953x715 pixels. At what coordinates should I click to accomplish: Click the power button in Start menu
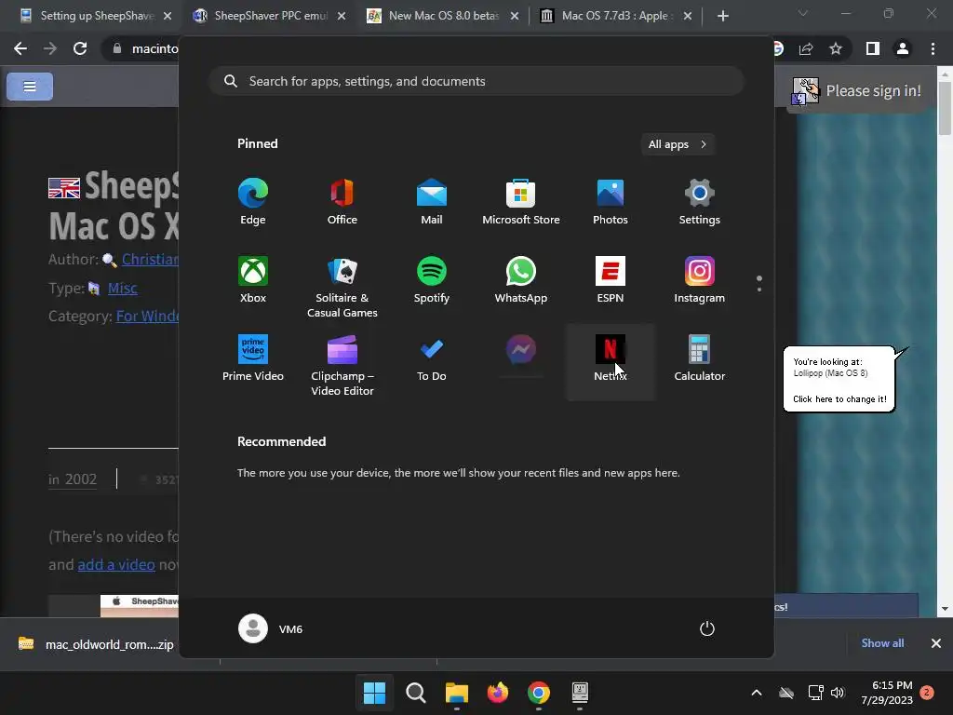(x=707, y=628)
